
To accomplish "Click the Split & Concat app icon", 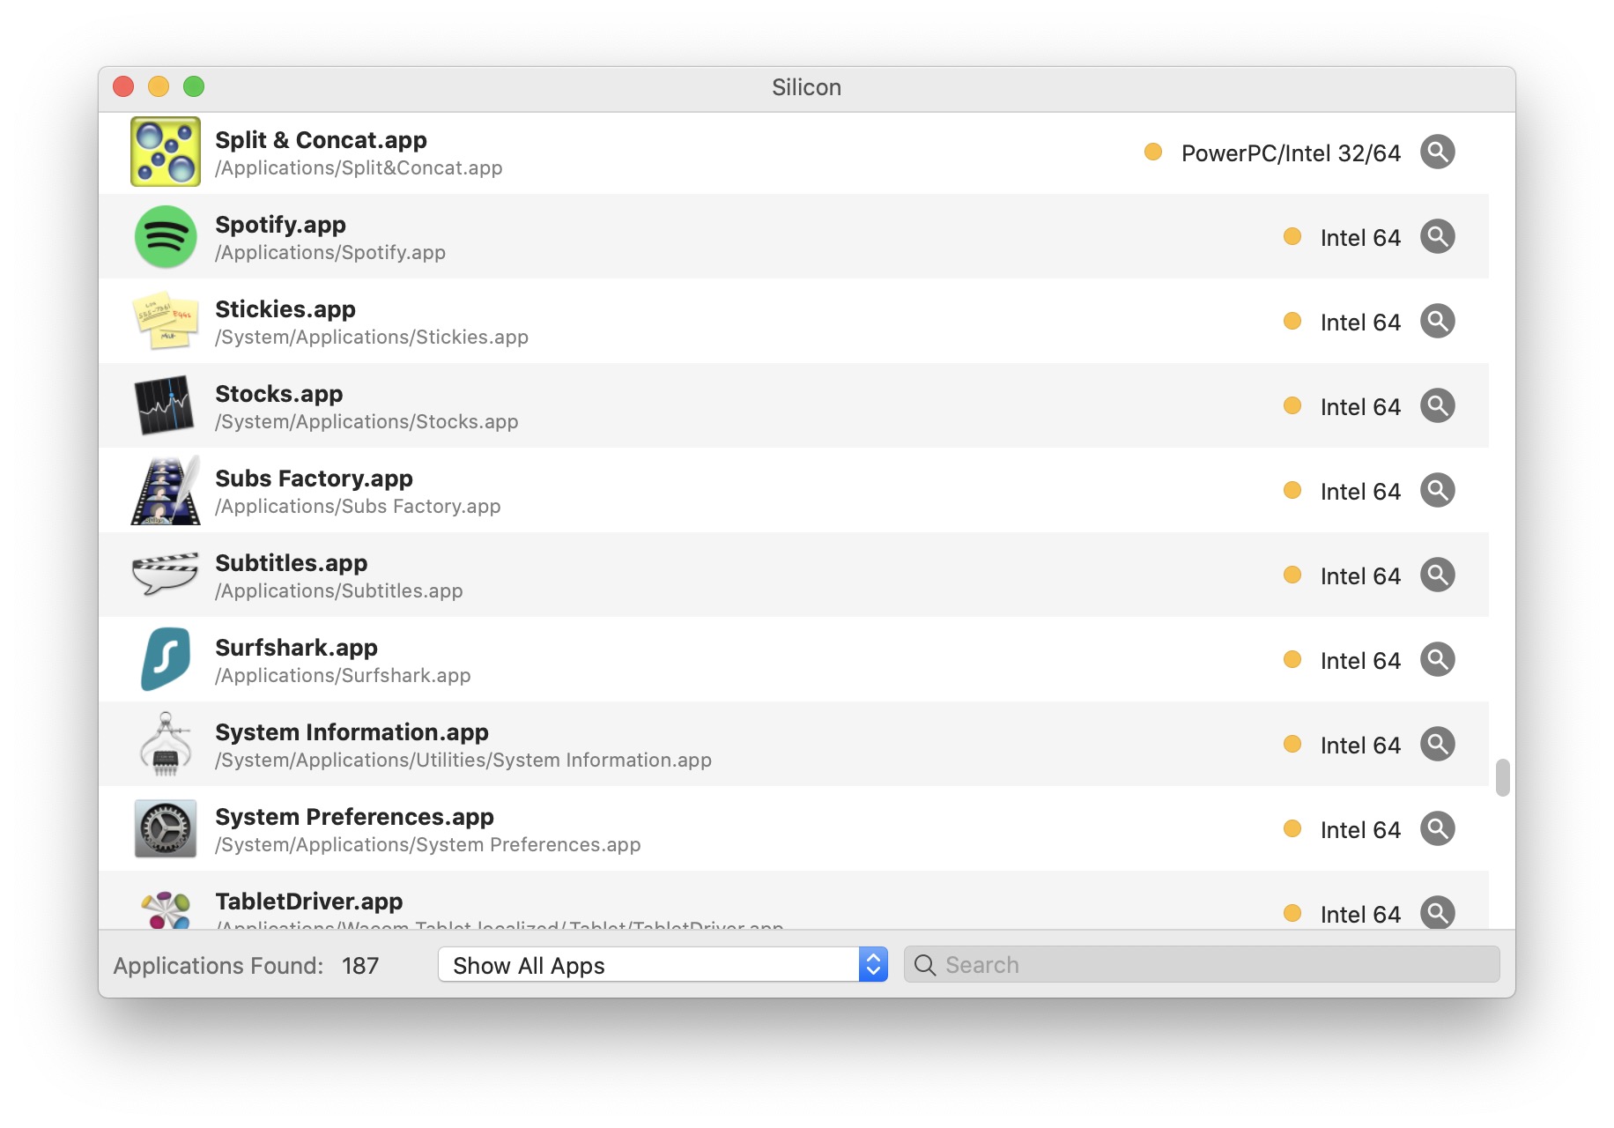I will point(166,152).
